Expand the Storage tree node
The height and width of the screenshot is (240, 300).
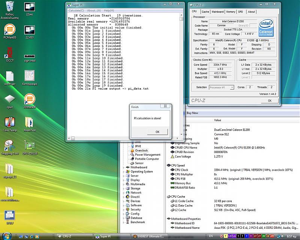[x=124, y=189]
